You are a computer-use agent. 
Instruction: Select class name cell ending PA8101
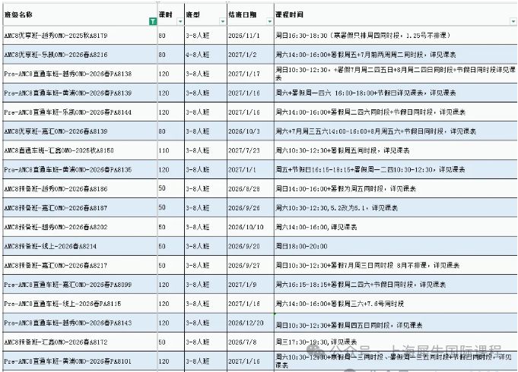(x=80, y=361)
